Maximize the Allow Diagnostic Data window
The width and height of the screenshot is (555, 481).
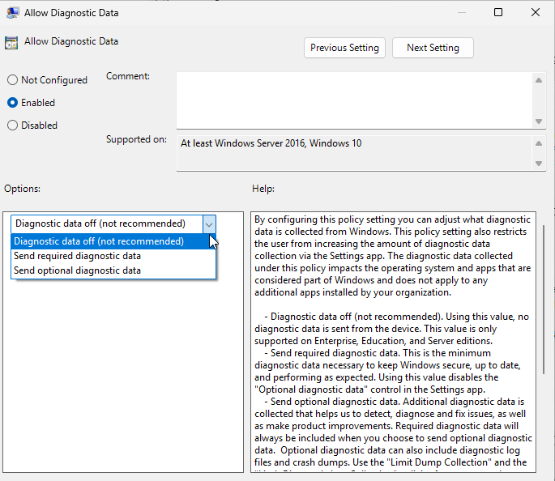click(x=498, y=12)
